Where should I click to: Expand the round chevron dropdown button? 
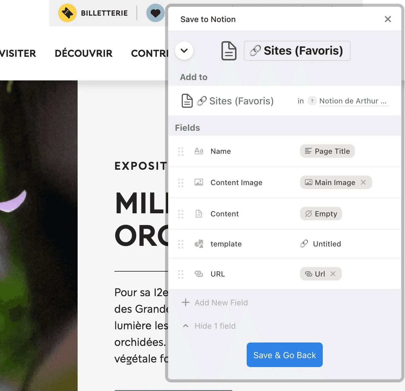click(x=184, y=51)
